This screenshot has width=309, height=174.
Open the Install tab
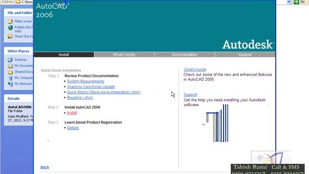click(x=64, y=55)
